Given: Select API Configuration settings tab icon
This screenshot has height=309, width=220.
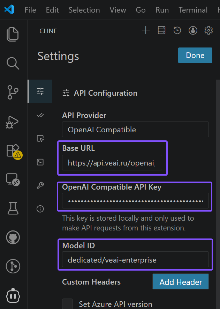Looking at the screenshot, I should tap(40, 91).
